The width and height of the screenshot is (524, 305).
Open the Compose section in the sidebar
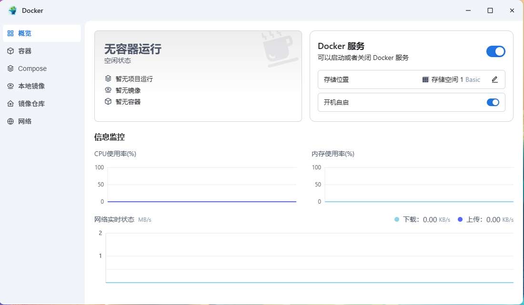pyautogui.click(x=31, y=69)
